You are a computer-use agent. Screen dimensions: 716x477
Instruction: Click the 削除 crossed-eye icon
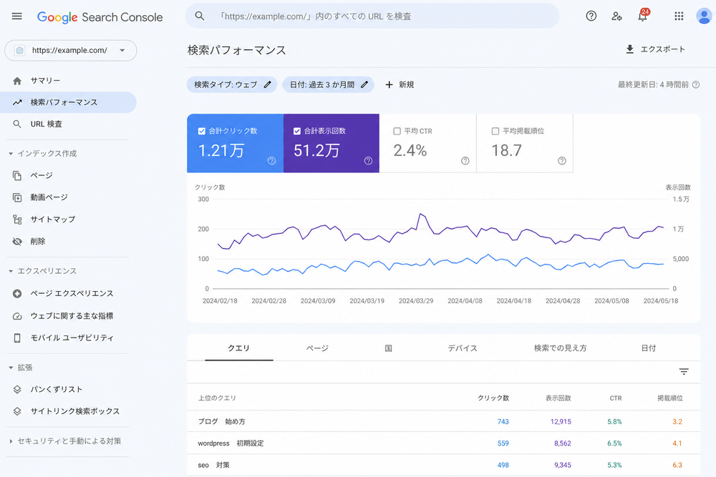(17, 241)
